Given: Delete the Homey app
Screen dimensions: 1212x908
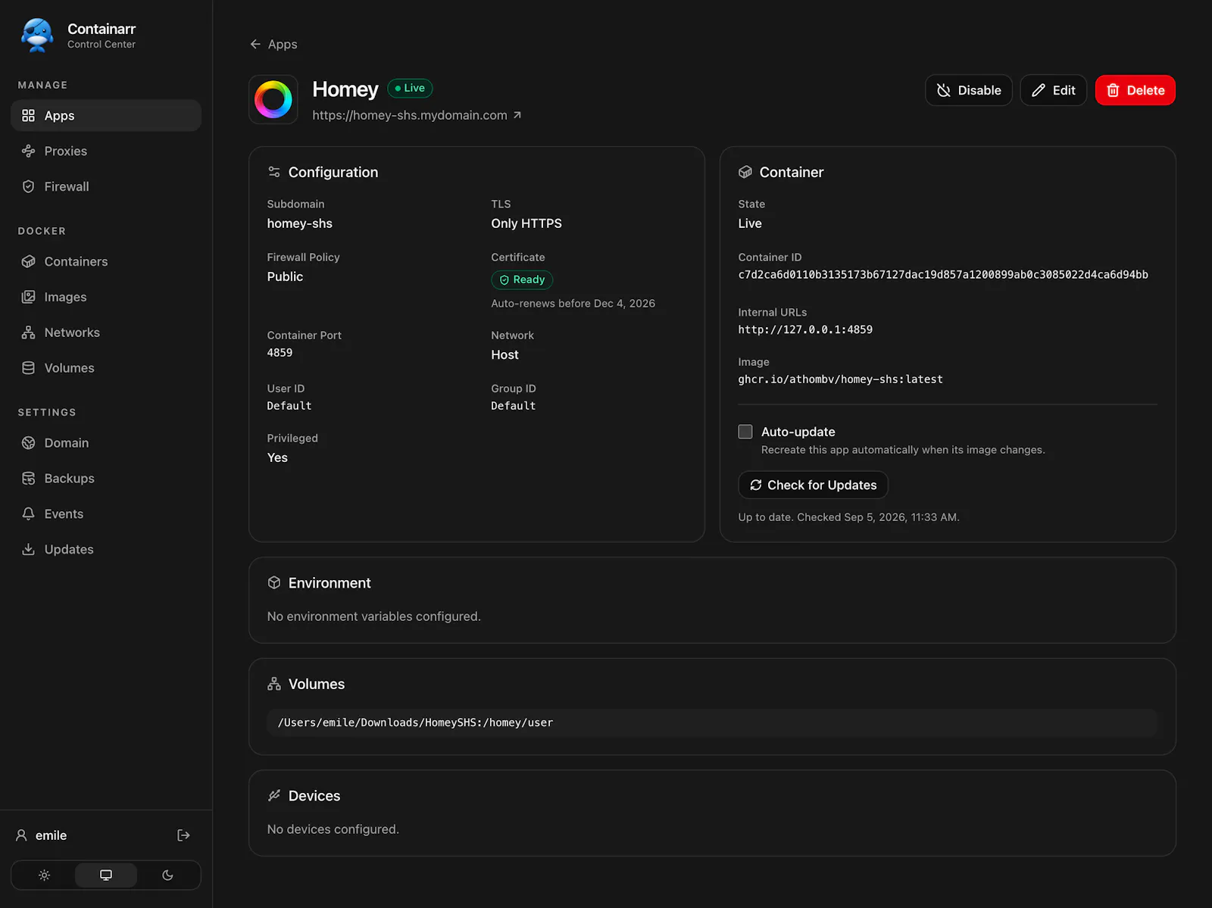Looking at the screenshot, I should click(x=1135, y=90).
